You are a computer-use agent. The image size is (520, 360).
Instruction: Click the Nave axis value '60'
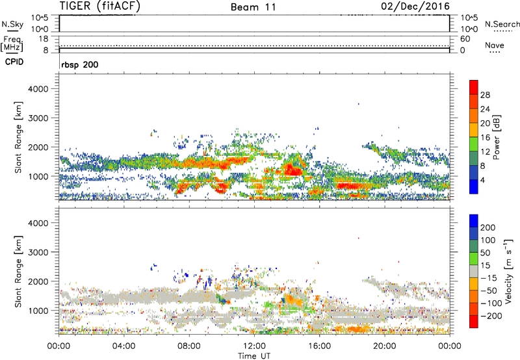coord(465,39)
